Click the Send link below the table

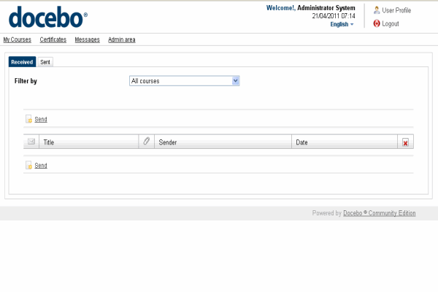(x=41, y=166)
